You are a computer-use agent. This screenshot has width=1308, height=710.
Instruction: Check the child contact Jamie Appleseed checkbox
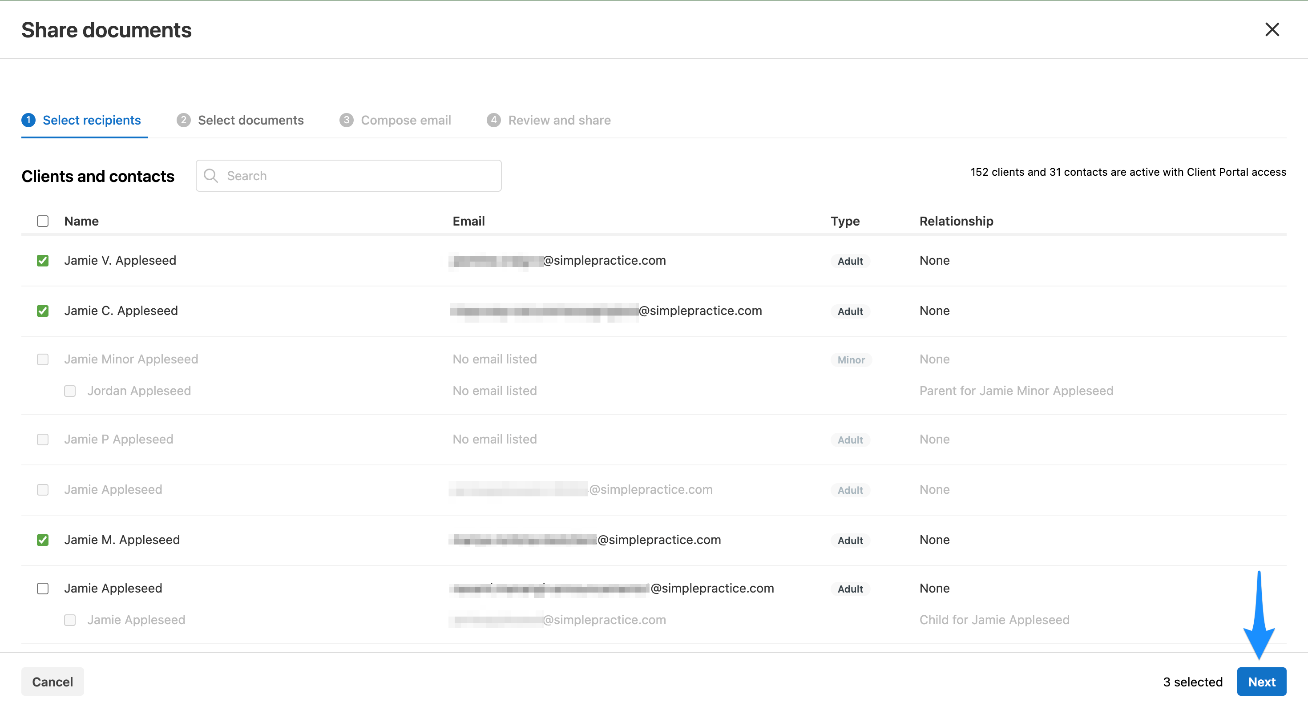pyautogui.click(x=70, y=620)
